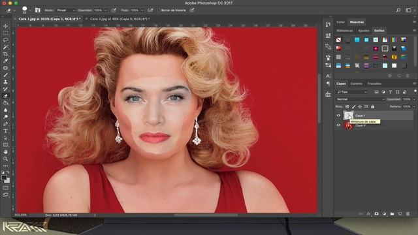Toggle pressure for size button
Viewport: 418px width, 235px height.
pos(192,10)
